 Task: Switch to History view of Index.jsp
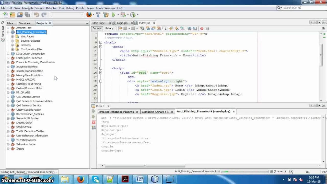point(109,28)
